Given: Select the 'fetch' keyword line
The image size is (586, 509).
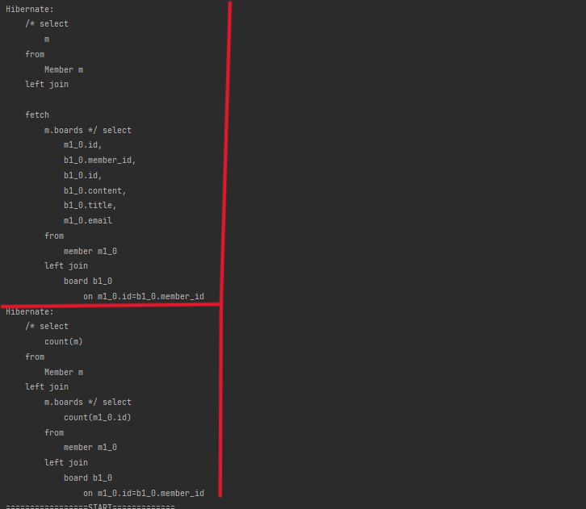Looking at the screenshot, I should (37, 115).
